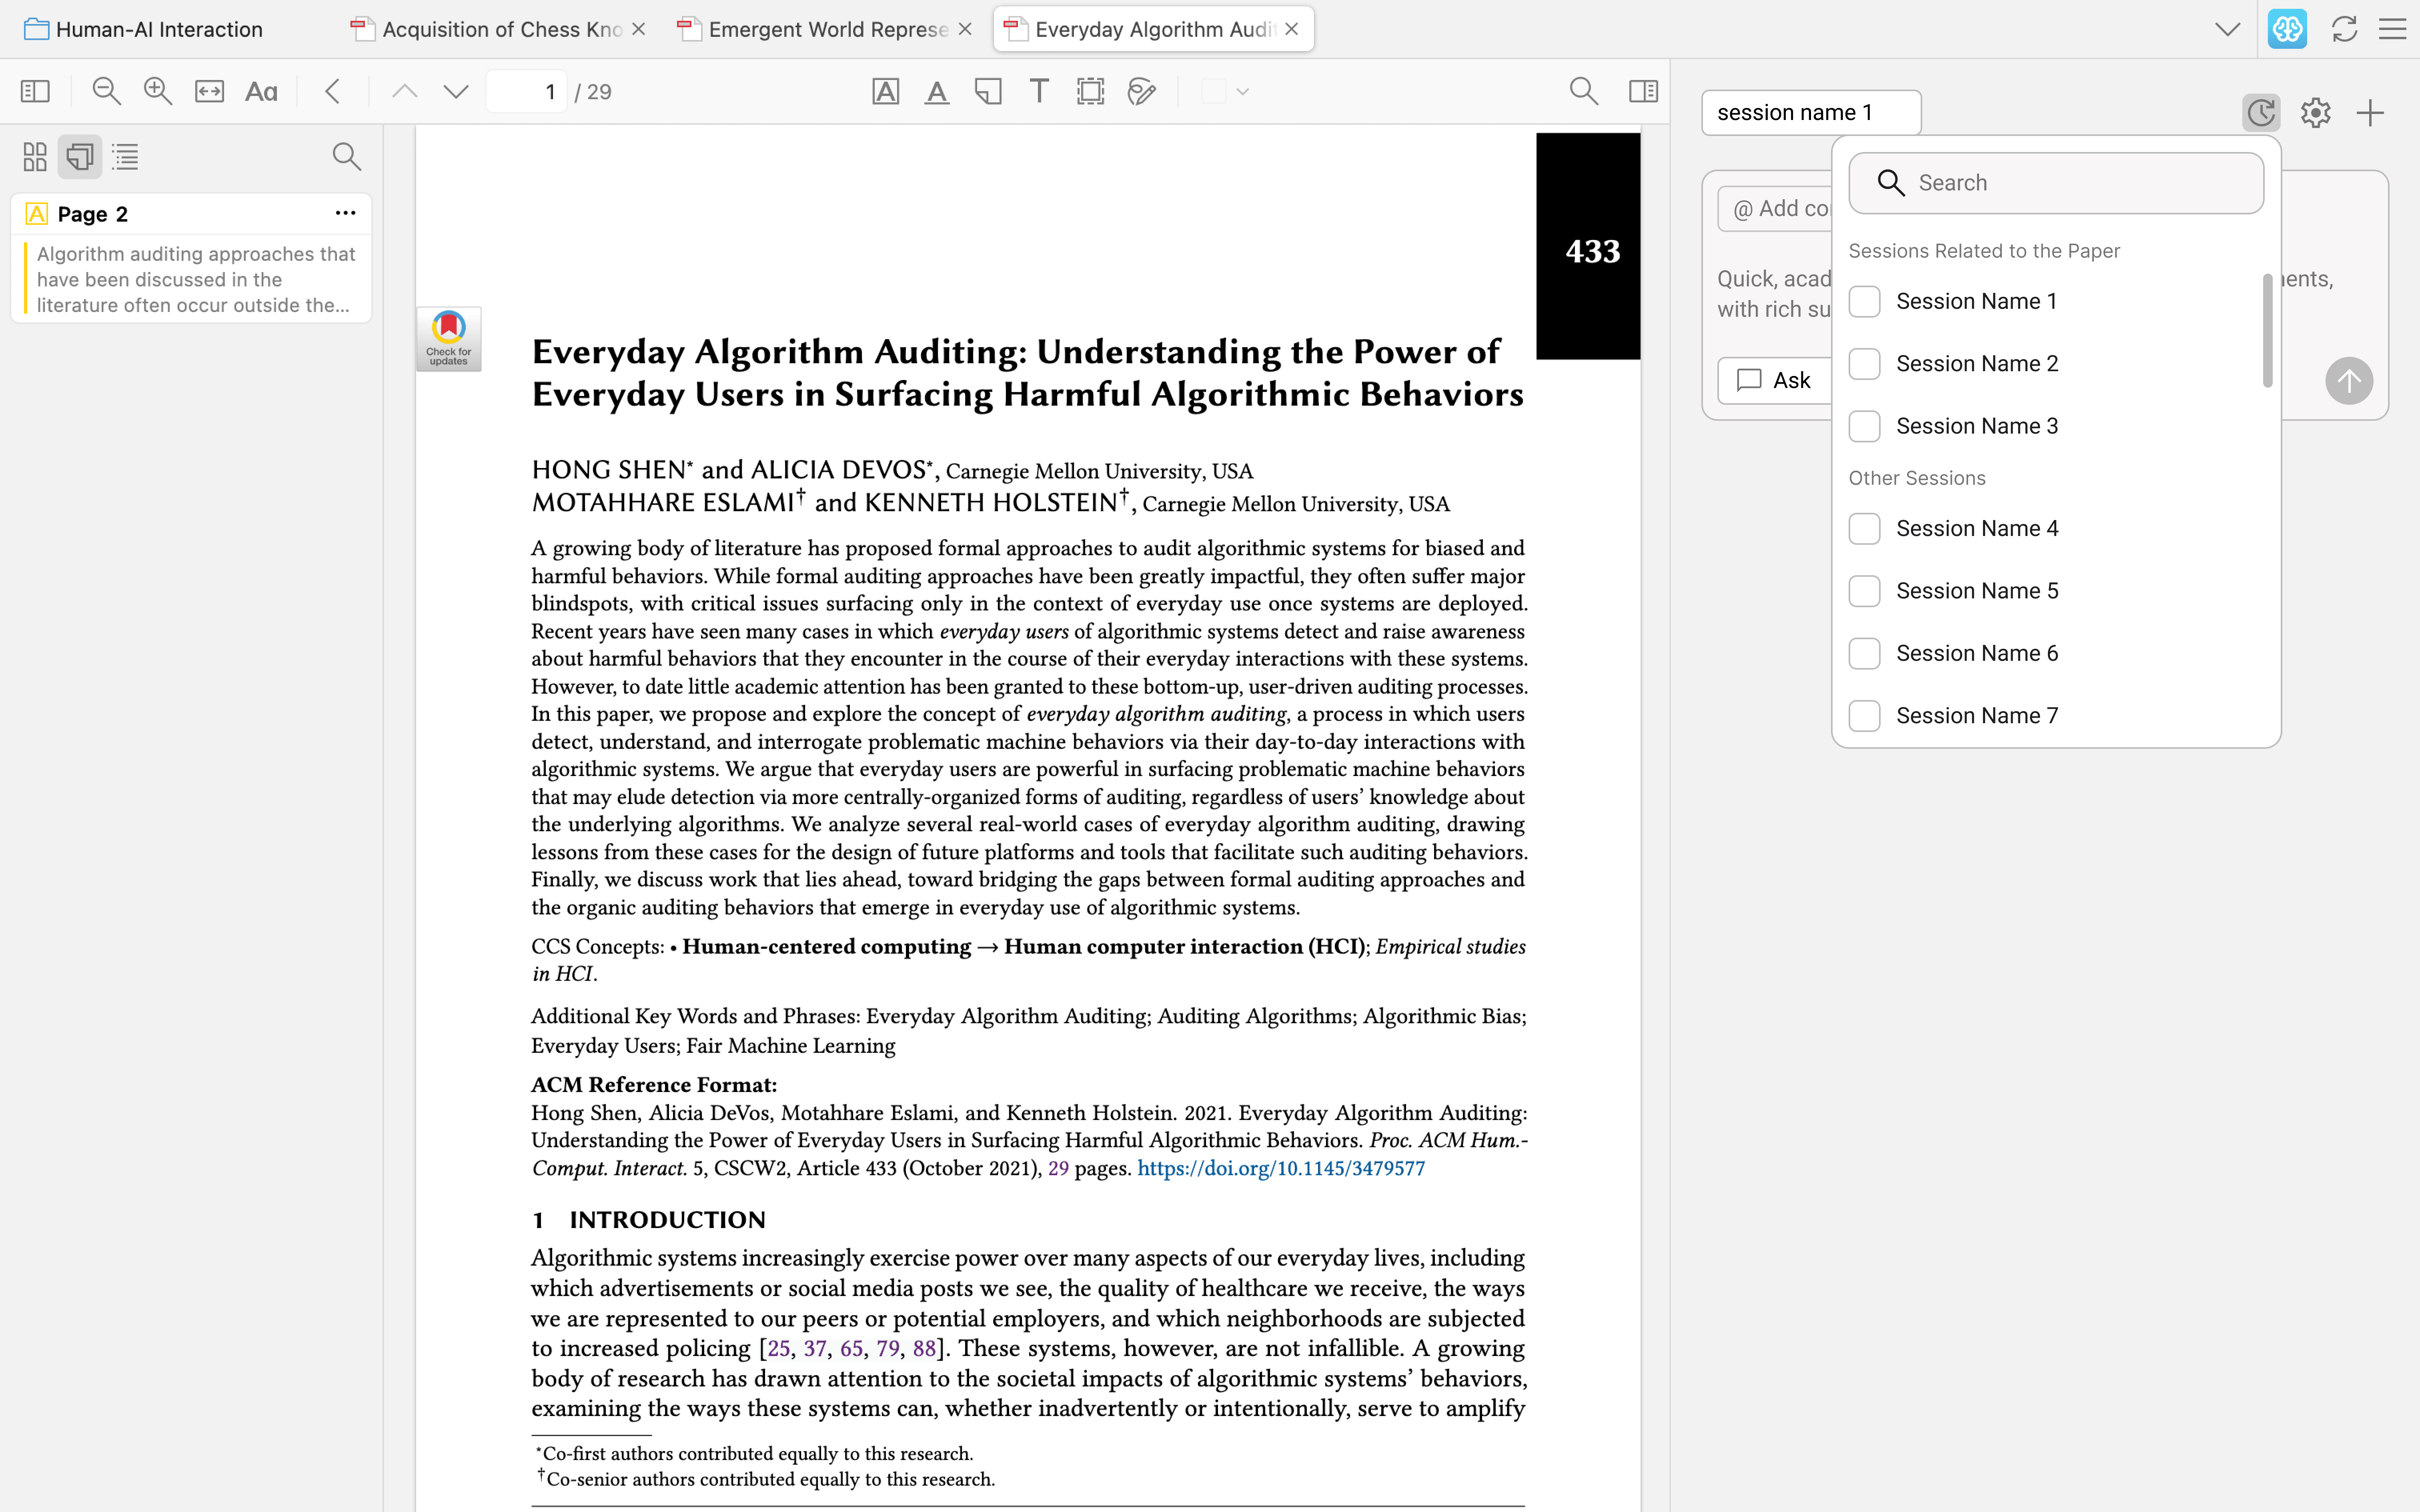Open the AI chat settings gear
Screen dimensions: 2420x1512
tap(2315, 112)
